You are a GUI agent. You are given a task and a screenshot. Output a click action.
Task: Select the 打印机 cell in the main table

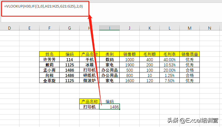pyautogui.click(x=90, y=70)
